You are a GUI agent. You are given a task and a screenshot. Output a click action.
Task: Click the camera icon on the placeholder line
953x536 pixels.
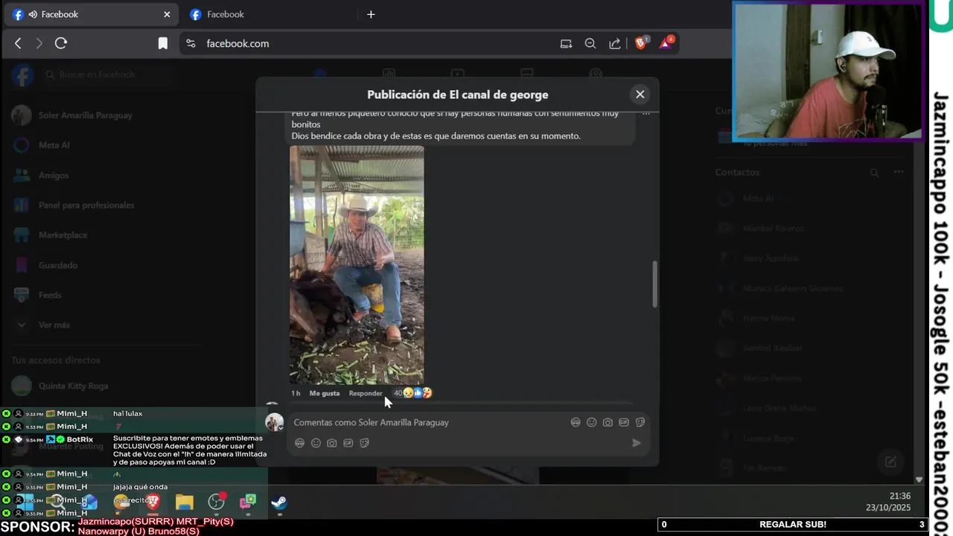pyautogui.click(x=608, y=422)
